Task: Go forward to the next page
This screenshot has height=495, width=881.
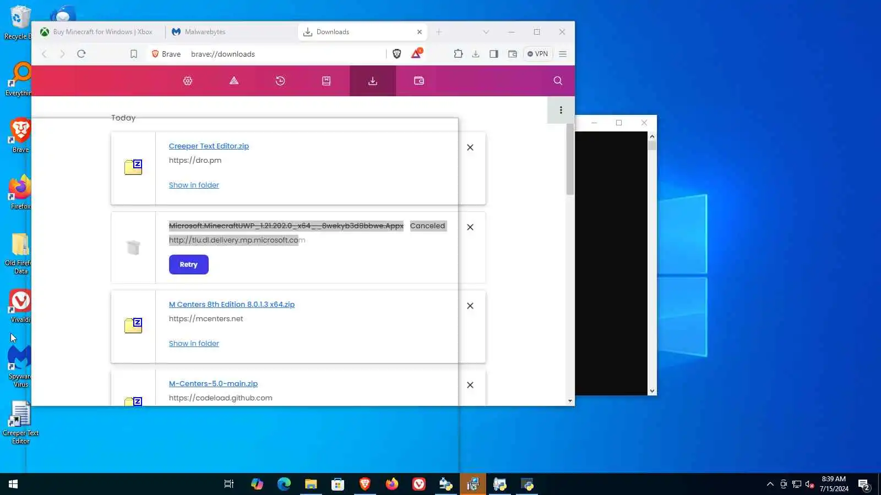Action: [62, 54]
